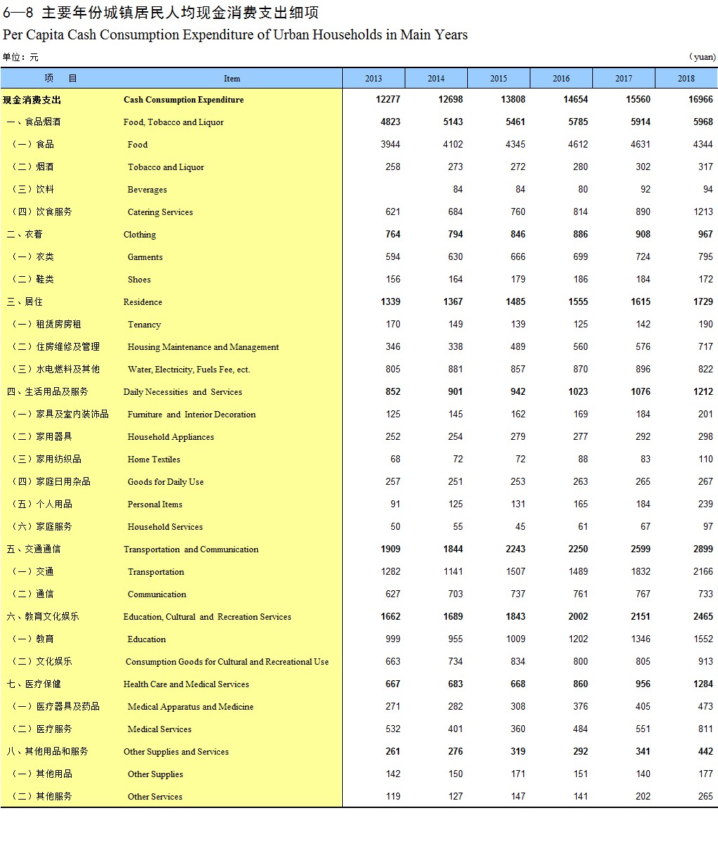
Task: Click value 3944 in the Food row
Action: click(x=391, y=145)
